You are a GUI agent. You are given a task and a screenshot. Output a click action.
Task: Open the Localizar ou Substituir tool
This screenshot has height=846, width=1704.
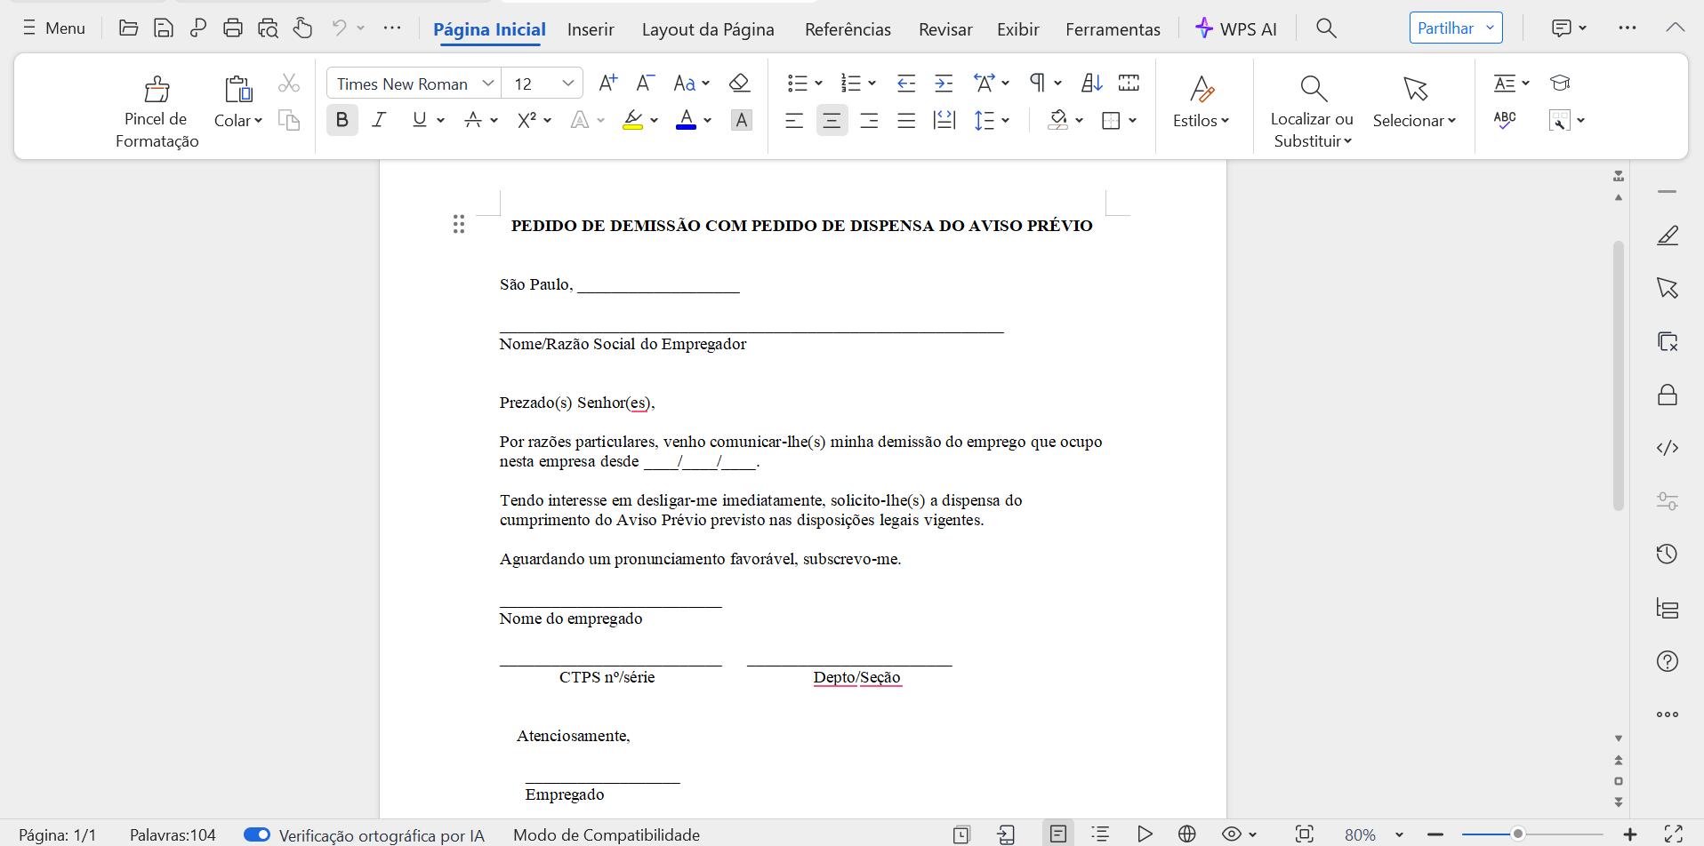click(x=1312, y=108)
